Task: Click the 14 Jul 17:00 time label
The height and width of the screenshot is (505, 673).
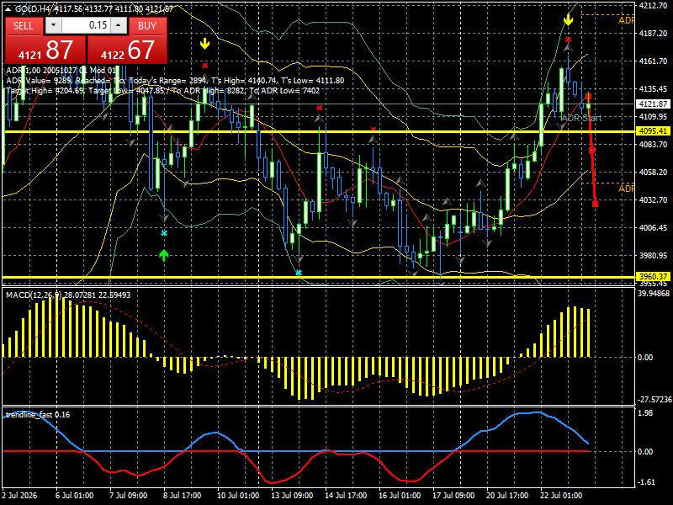Action: coord(346,496)
